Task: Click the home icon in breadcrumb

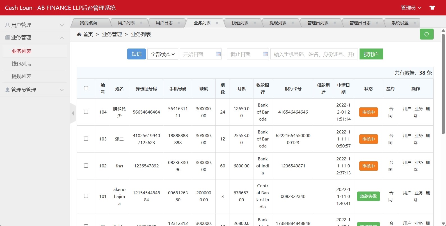Action: click(79, 34)
